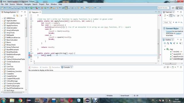Navigate Forward with the yellow right arrow
Image resolution: width=184 pixels, height=103 pixels.
coord(98,8)
